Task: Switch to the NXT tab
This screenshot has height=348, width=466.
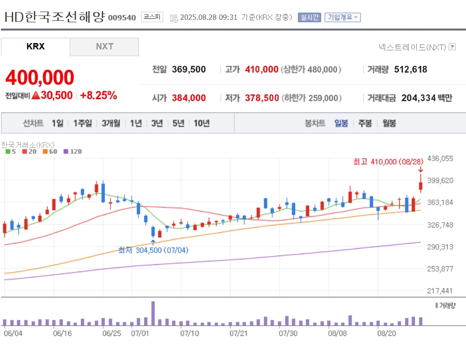Action: [x=104, y=46]
